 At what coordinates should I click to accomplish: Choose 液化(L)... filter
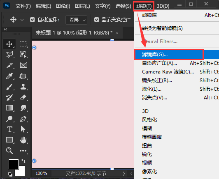177,89
